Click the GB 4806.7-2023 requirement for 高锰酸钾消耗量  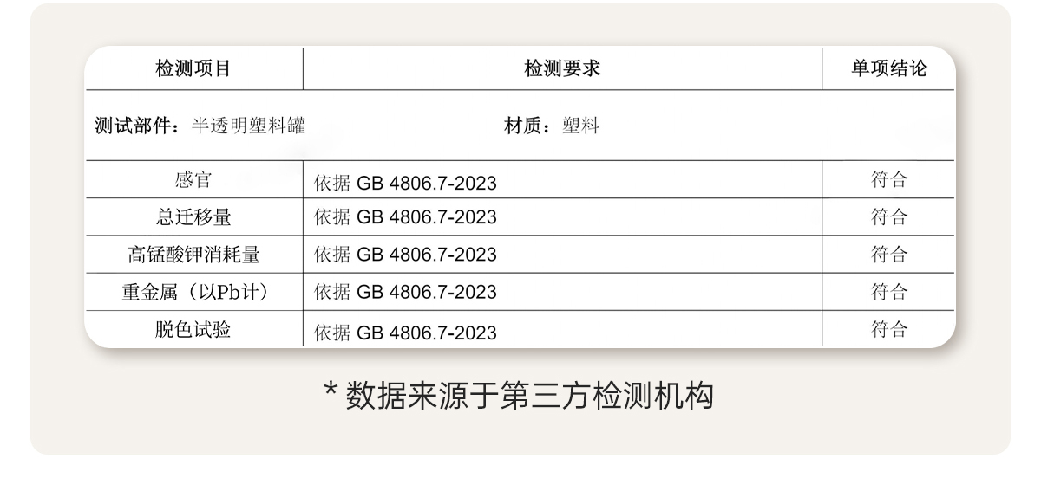[x=405, y=255]
